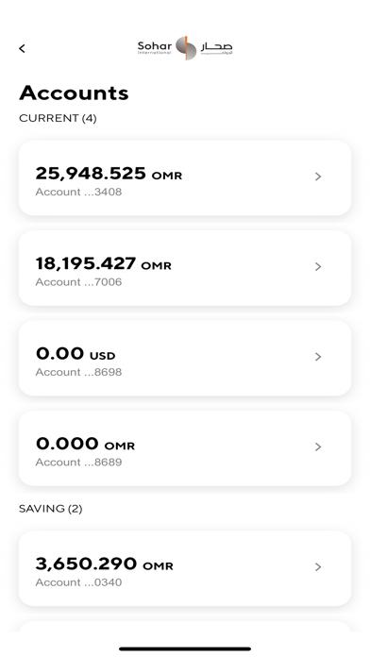Tap the Account ...0340 label
The height and width of the screenshot is (657, 370).
(x=78, y=582)
